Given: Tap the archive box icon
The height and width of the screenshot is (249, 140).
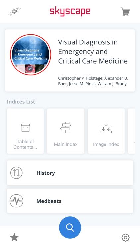Looking at the screenshot, I should [x=26, y=128].
